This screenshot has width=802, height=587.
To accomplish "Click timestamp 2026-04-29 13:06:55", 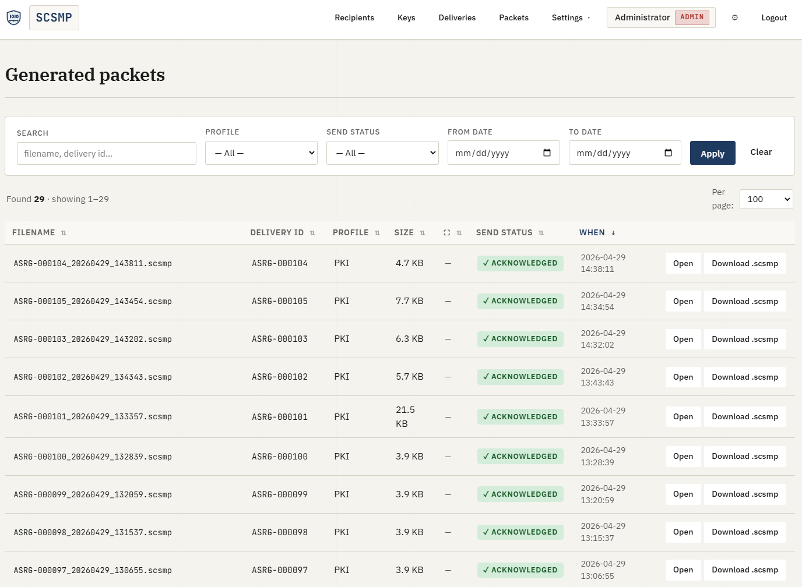I will point(603,570).
